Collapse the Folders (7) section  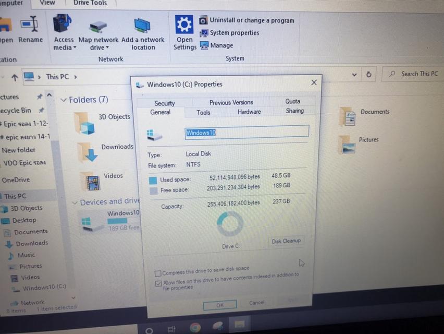tap(64, 100)
